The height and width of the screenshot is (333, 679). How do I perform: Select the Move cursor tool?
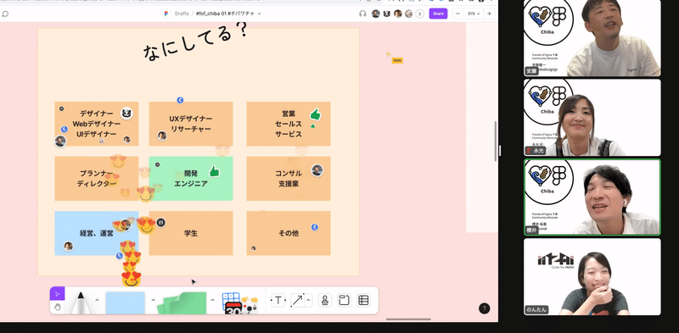pos(57,294)
